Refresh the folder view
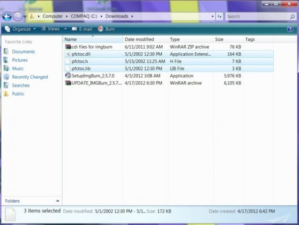 click(220, 16)
